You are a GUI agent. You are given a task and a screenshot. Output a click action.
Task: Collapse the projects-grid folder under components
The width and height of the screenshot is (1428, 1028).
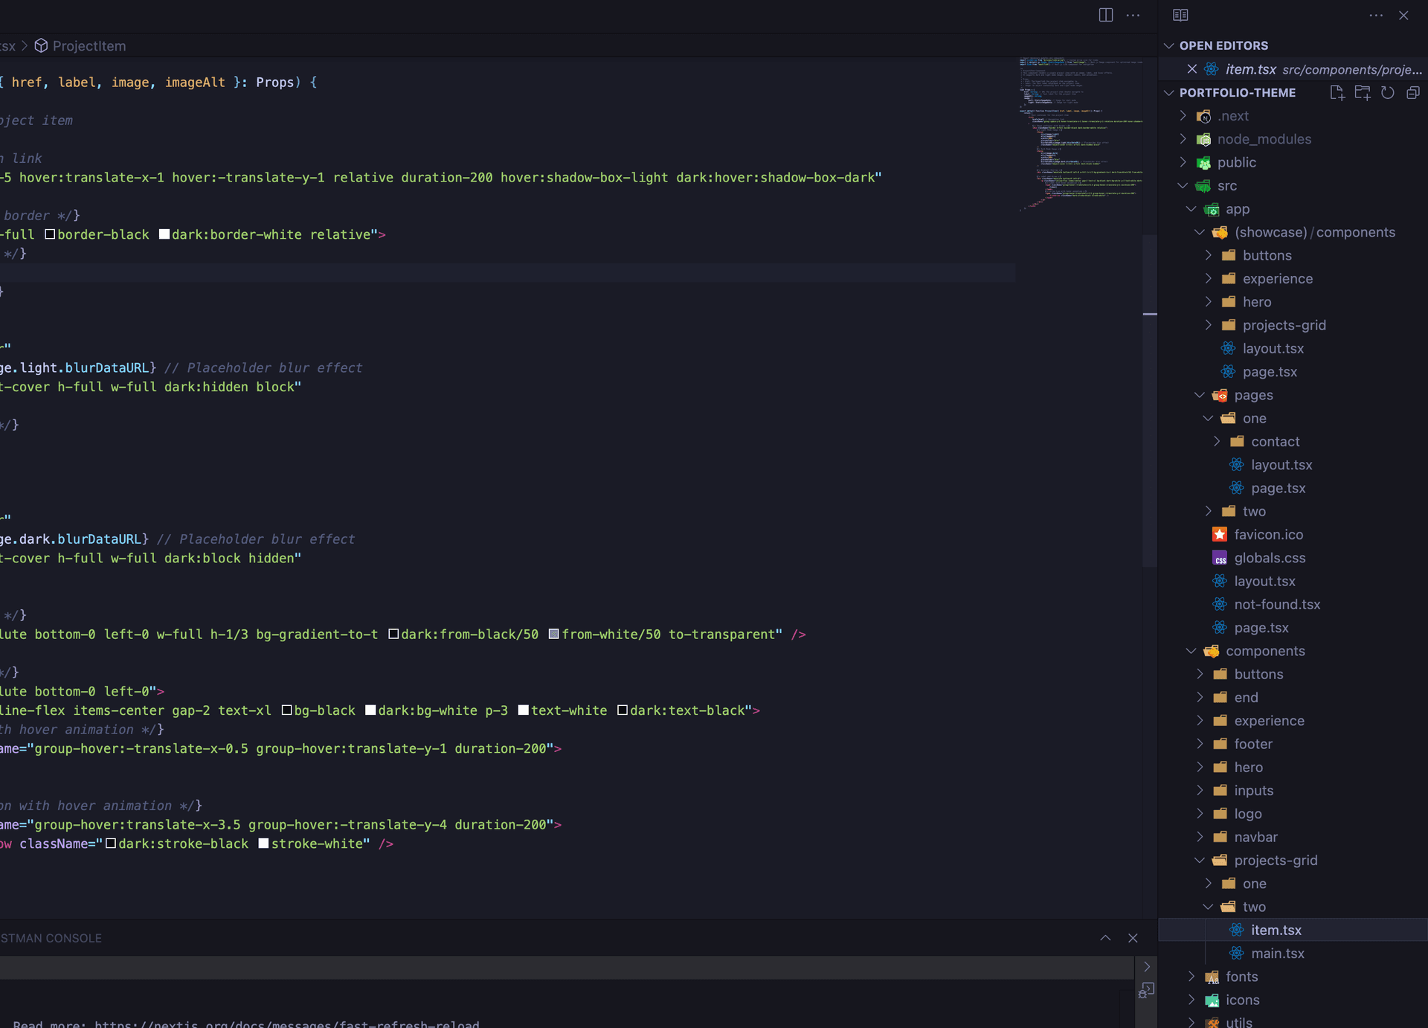[1275, 861]
